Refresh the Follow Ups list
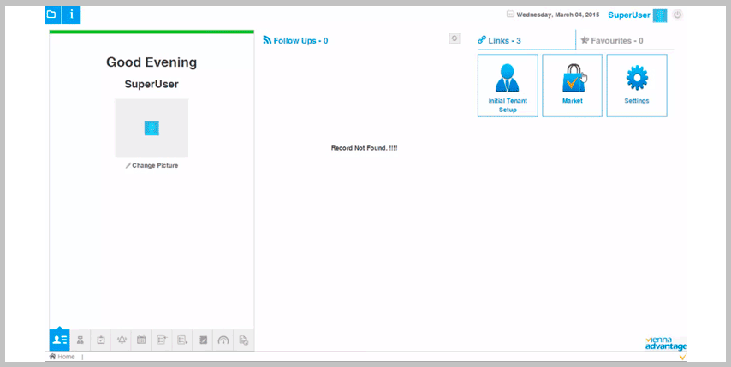The height and width of the screenshot is (367, 731). click(x=455, y=38)
